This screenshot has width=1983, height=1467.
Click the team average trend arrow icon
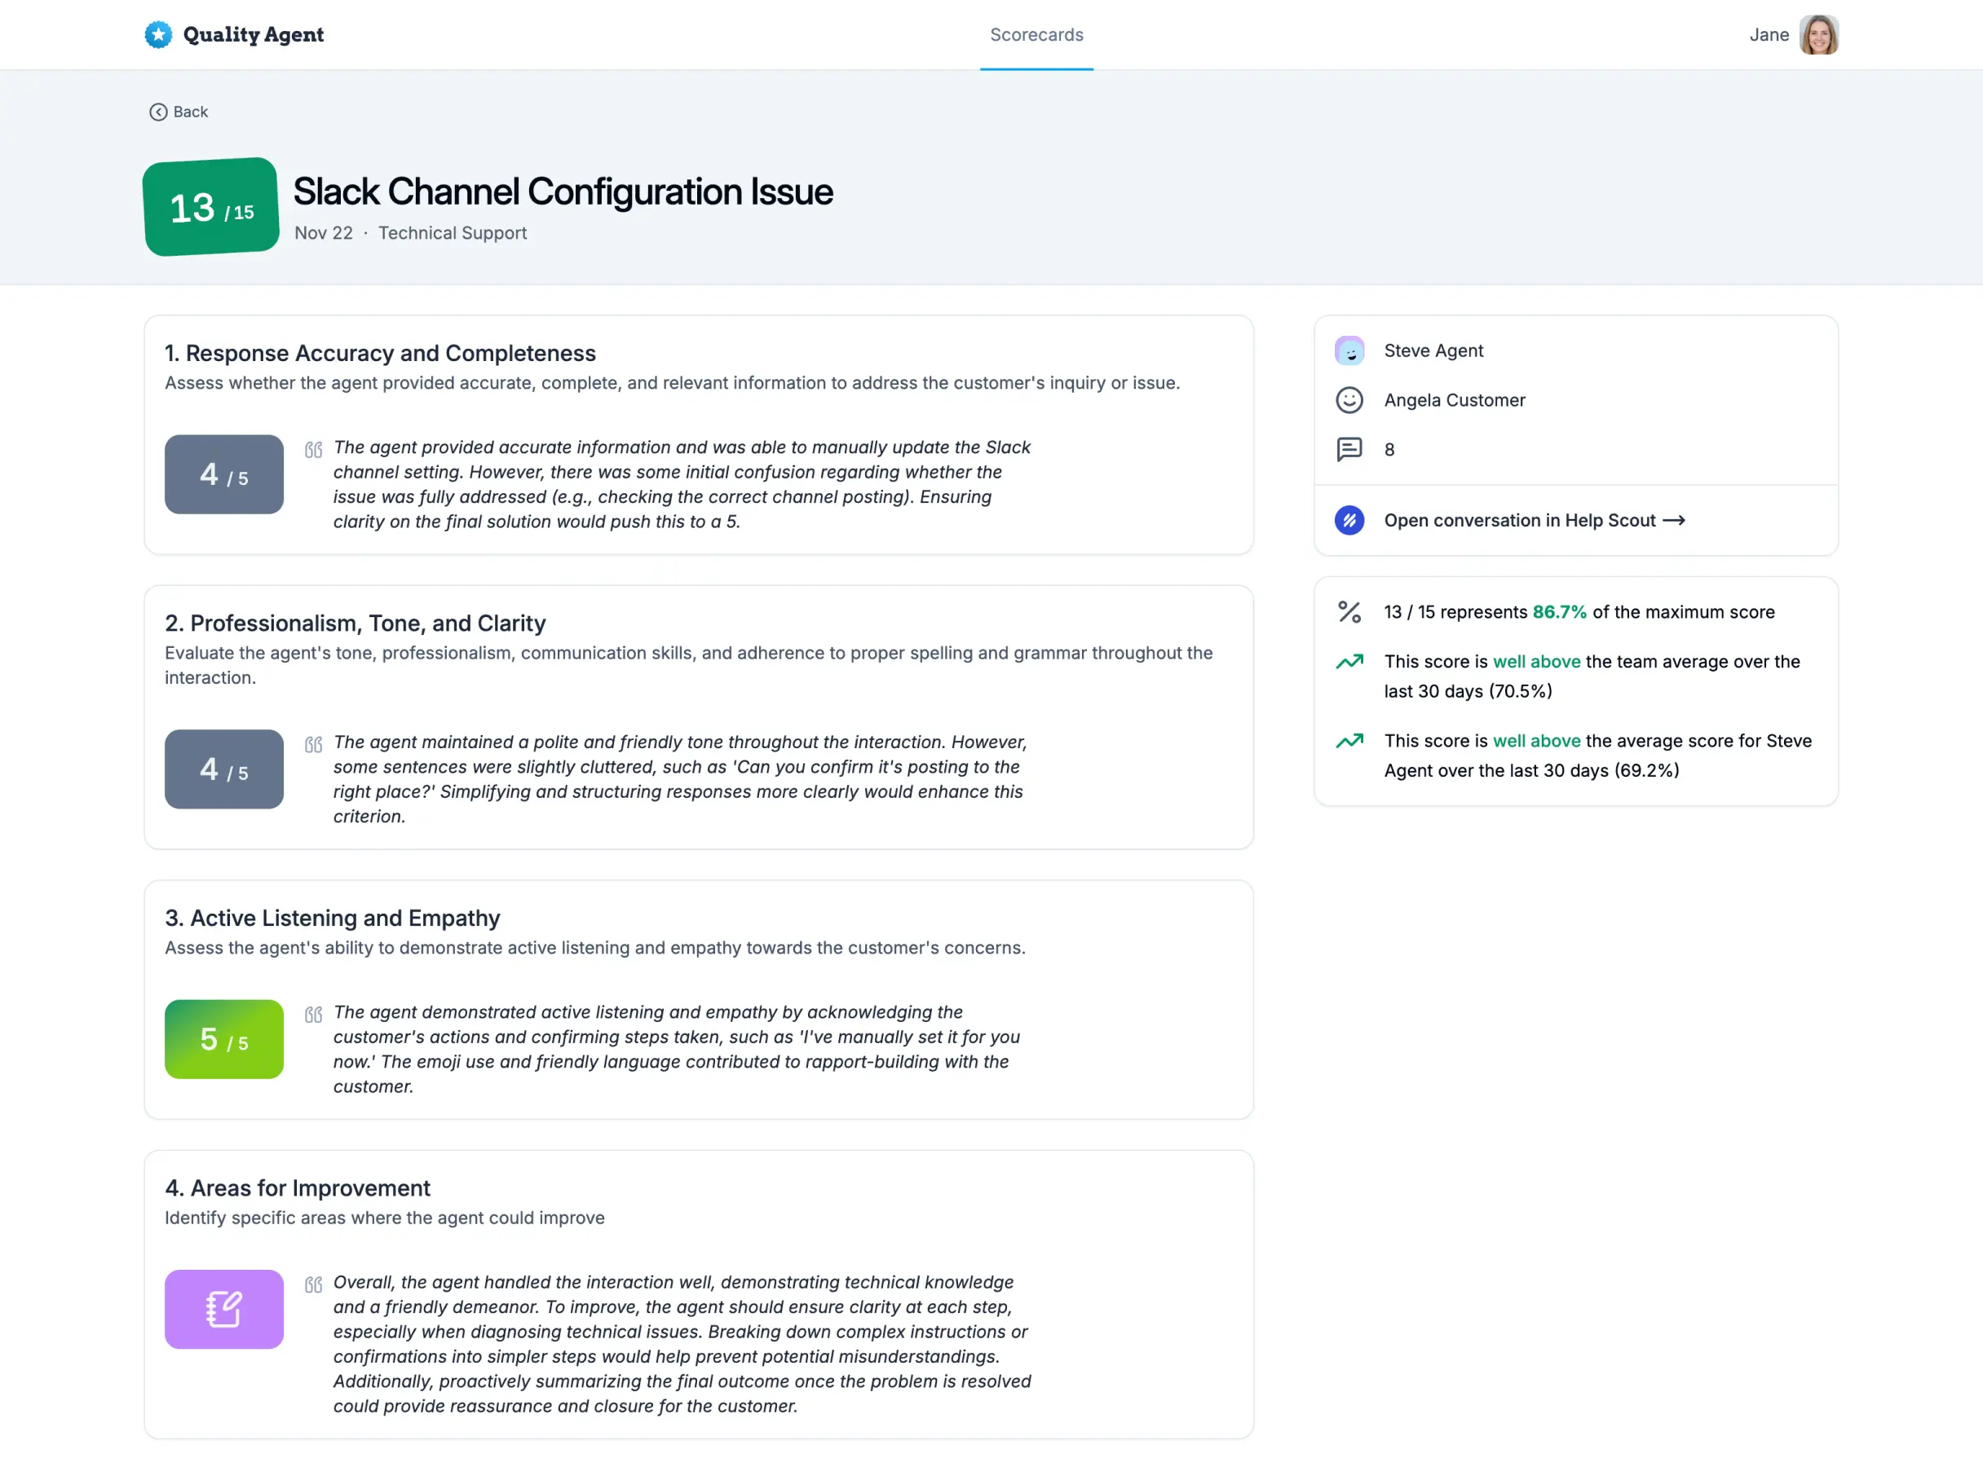pyautogui.click(x=1349, y=662)
